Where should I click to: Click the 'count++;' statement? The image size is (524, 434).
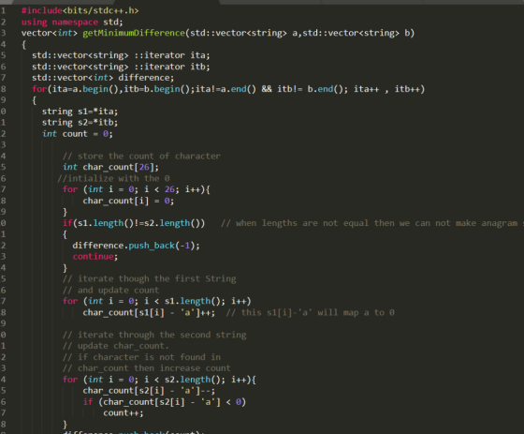[124, 412]
